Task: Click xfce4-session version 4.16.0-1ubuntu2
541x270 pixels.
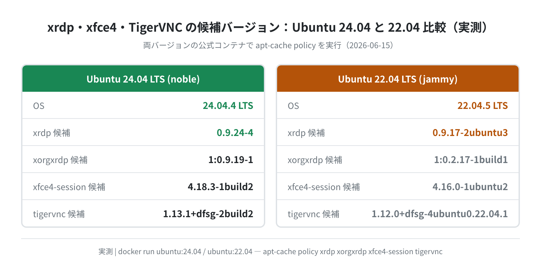Action: pos(470,187)
